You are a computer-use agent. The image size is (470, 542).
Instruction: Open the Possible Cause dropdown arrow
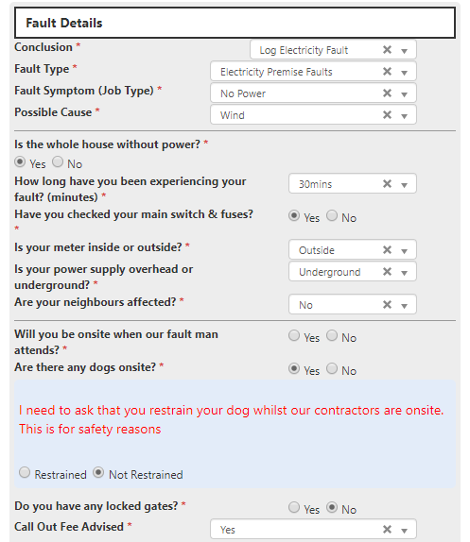[x=404, y=116]
